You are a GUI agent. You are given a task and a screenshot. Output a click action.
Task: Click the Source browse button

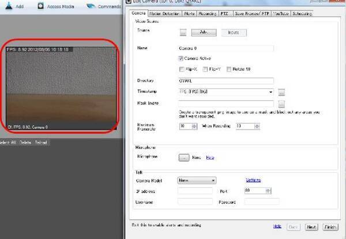183,32
